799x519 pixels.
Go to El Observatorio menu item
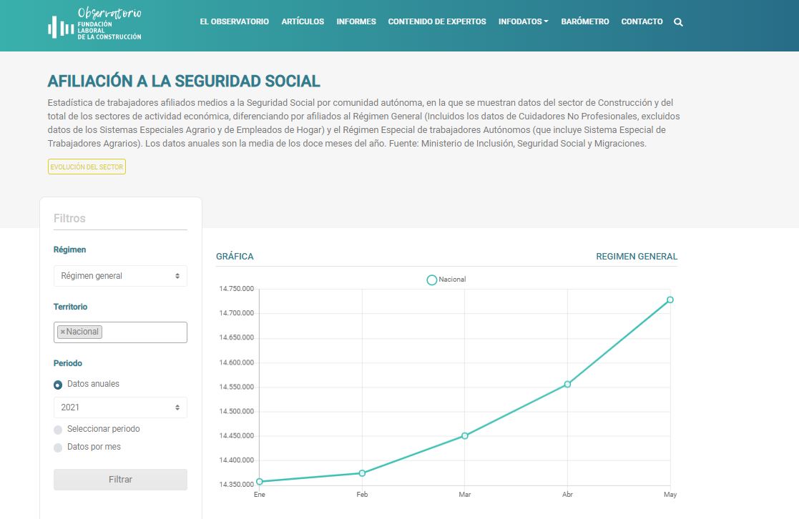click(x=234, y=21)
